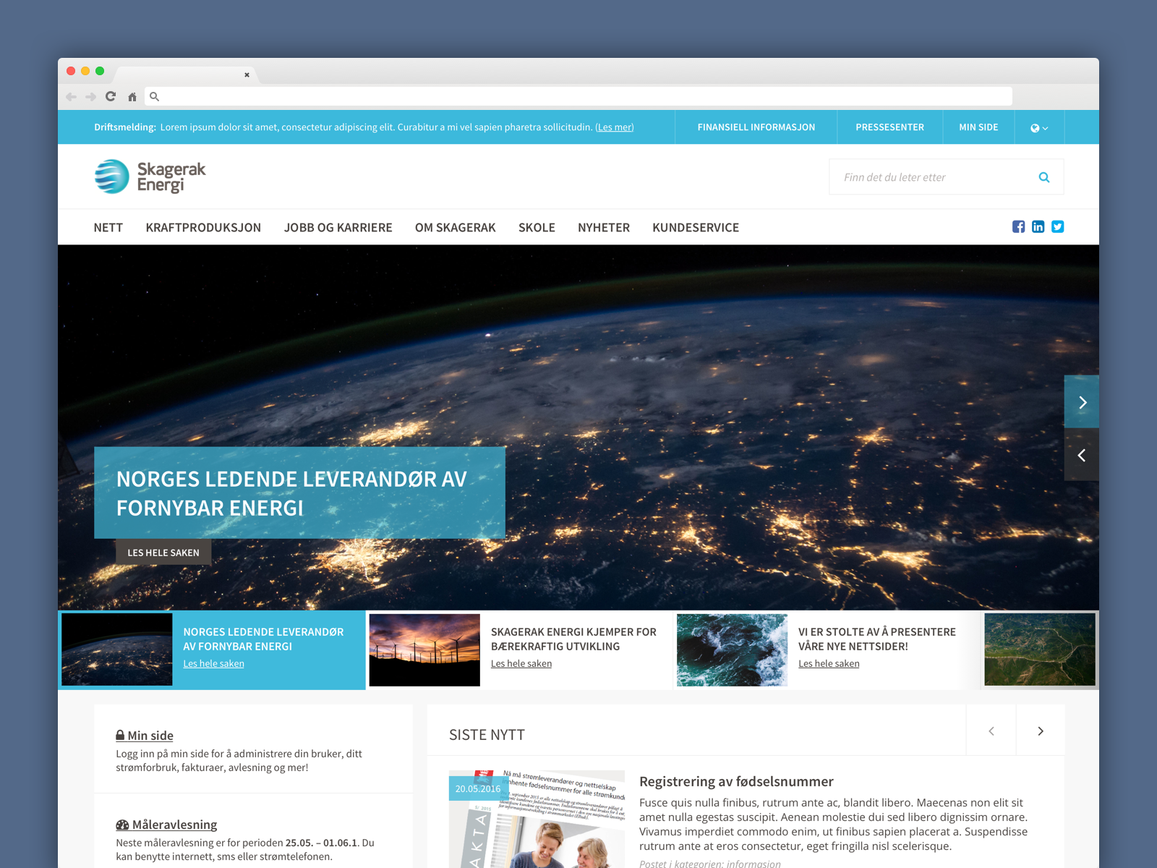The width and height of the screenshot is (1157, 868).
Task: Open the Twitter social icon
Action: click(1057, 226)
